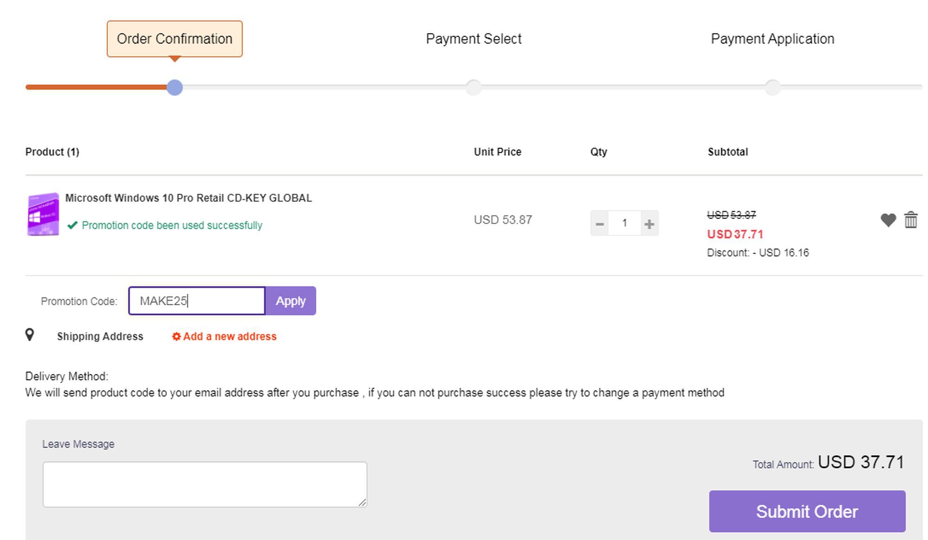The width and height of the screenshot is (928, 540).
Task: Select the Payment Select step
Action: 474,39
